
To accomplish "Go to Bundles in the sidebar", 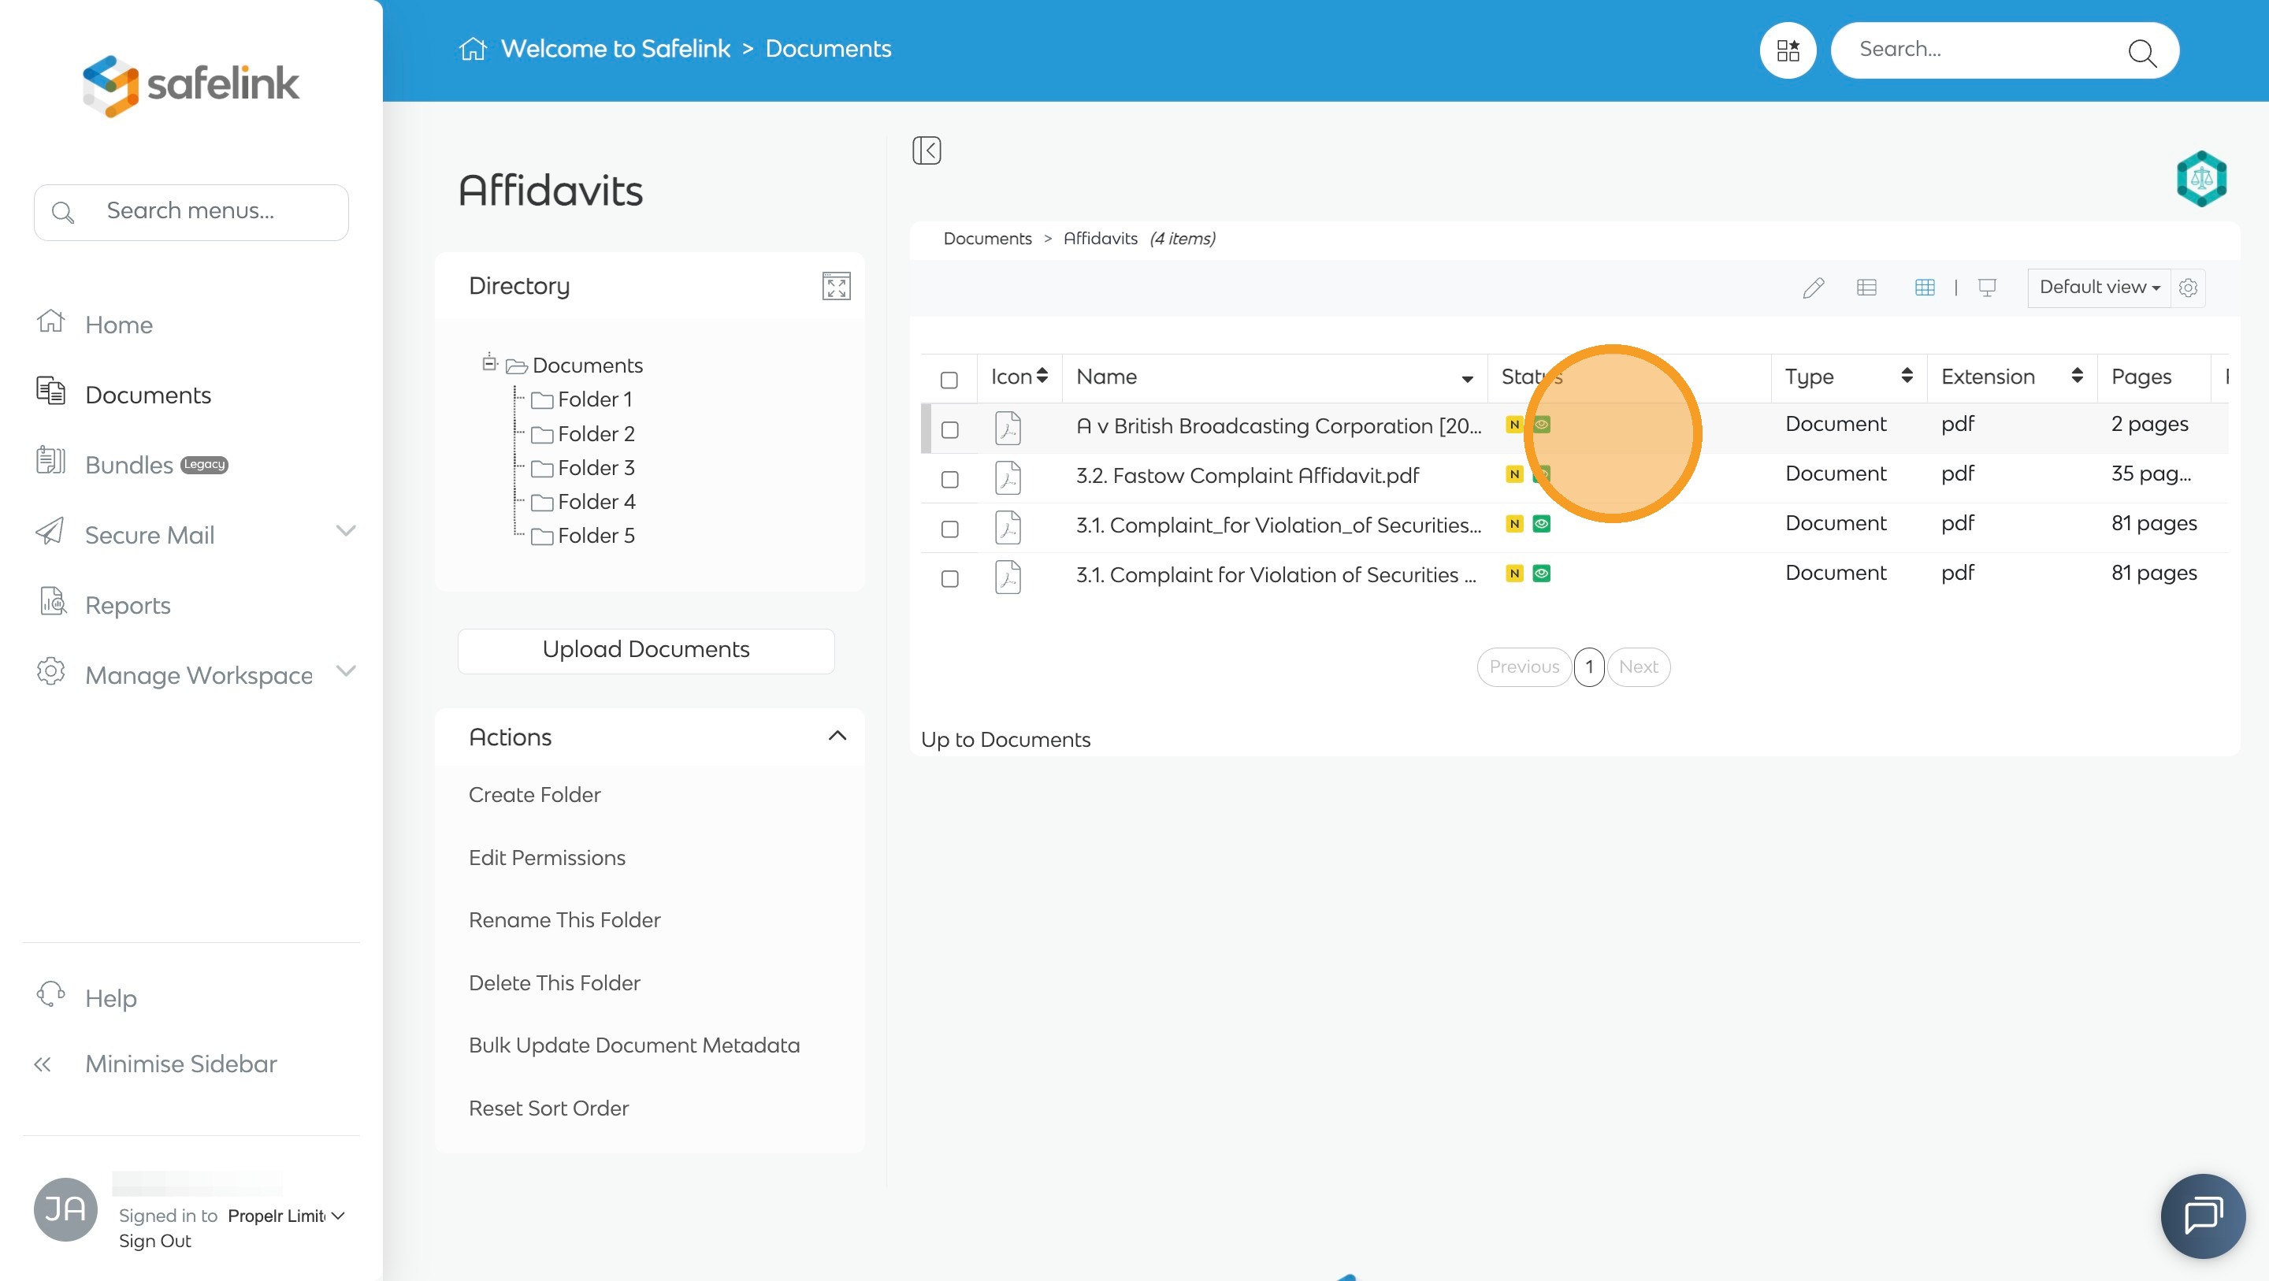I will pyautogui.click(x=129, y=464).
